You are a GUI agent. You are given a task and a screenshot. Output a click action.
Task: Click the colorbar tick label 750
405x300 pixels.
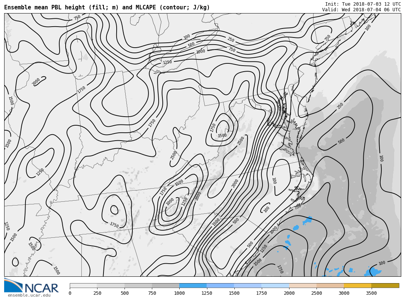(152, 294)
